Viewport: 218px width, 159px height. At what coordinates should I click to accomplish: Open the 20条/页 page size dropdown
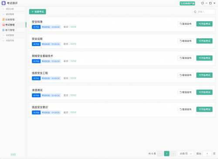pyautogui.click(x=185, y=153)
